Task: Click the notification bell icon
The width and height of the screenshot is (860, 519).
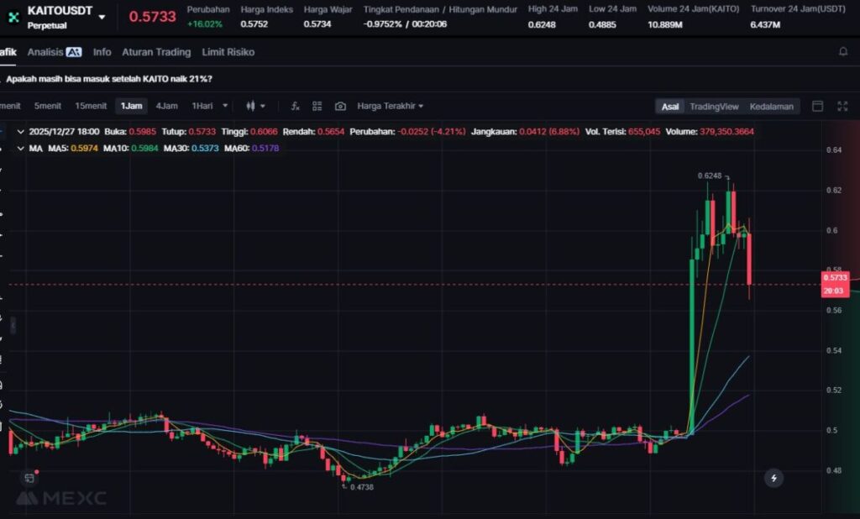Action: coord(843,52)
